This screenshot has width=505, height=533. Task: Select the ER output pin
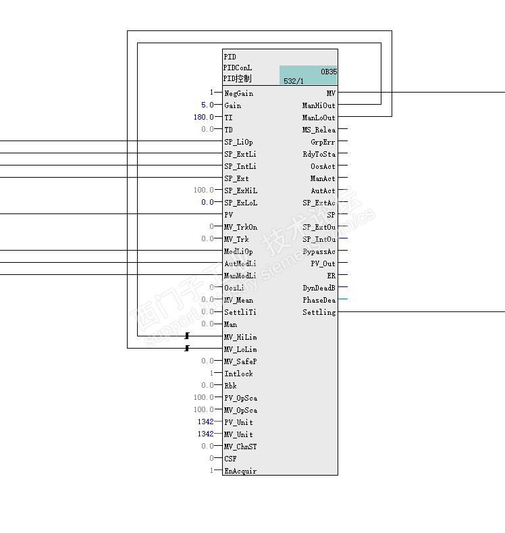pos(331,276)
